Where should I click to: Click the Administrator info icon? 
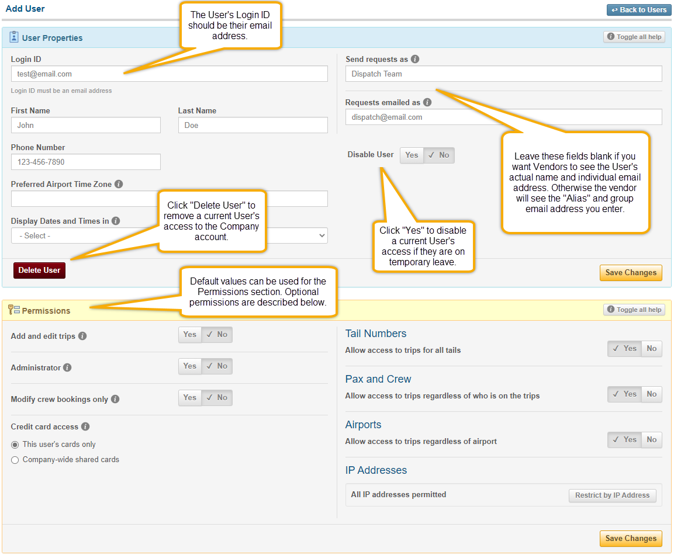click(67, 368)
